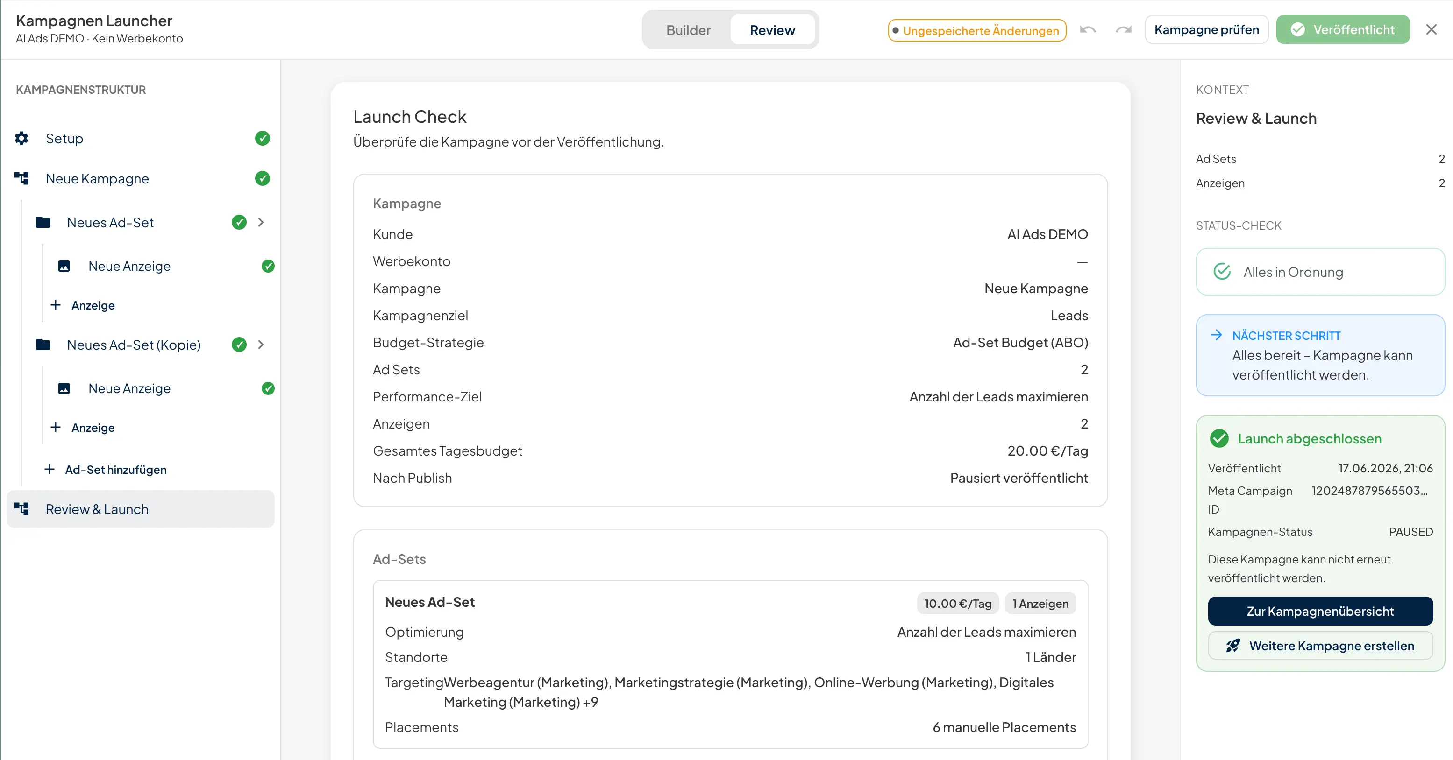Click the 1 Anzeigen badge
Viewport: 1453px width, 760px height.
click(x=1040, y=603)
